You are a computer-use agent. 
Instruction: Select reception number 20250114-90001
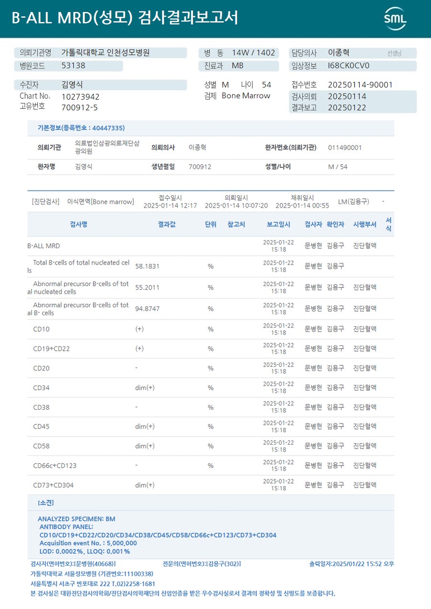[360, 85]
